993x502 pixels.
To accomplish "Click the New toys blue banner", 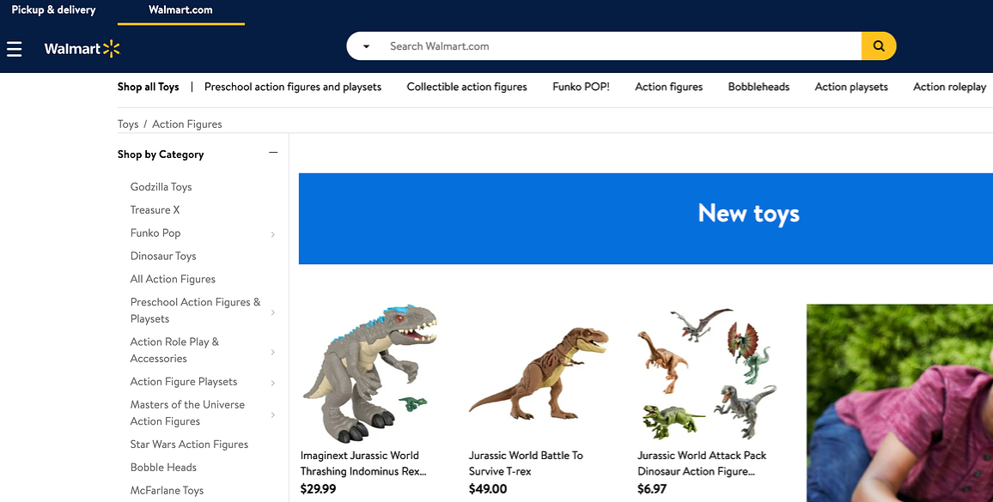I will 646,219.
